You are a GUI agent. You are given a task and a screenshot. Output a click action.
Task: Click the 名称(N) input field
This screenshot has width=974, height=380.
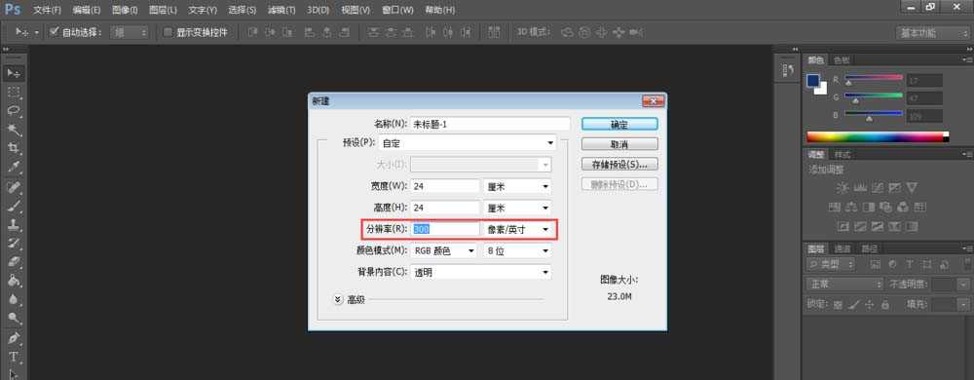[490, 124]
